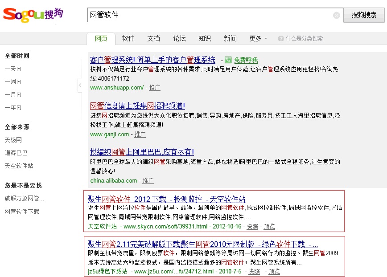387x277 pixels.
Task: Open 预览 for the skycn.com result
Action: [x=269, y=226]
